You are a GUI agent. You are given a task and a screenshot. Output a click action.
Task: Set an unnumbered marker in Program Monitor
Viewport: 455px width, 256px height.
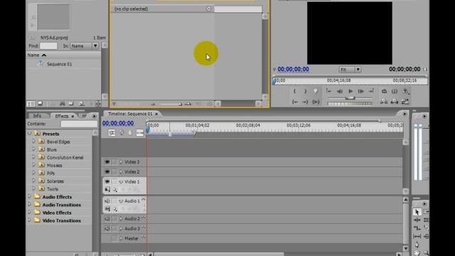click(316, 92)
